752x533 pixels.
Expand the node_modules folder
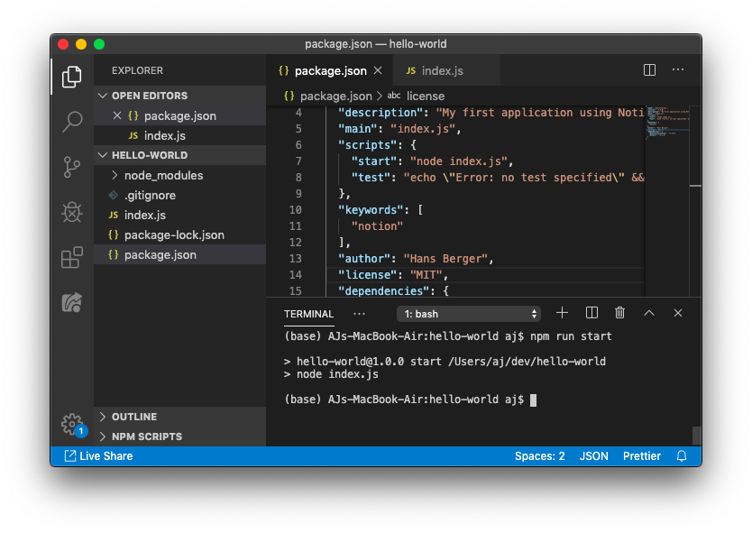(163, 175)
